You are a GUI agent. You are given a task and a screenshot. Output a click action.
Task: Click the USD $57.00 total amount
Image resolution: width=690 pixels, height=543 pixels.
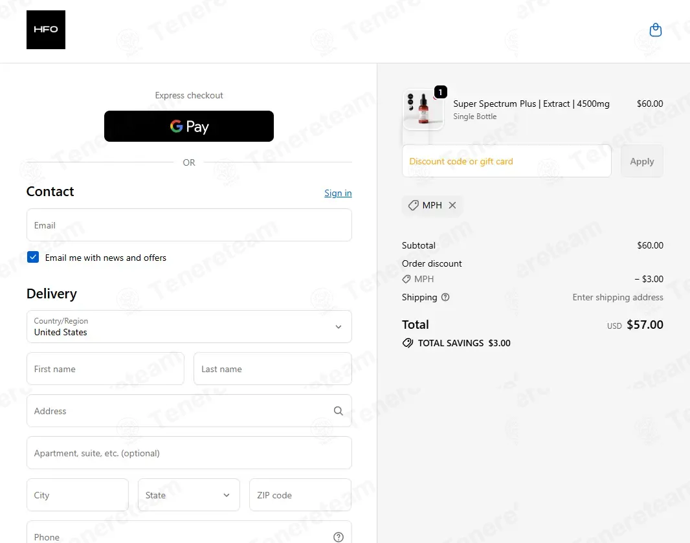(635, 325)
